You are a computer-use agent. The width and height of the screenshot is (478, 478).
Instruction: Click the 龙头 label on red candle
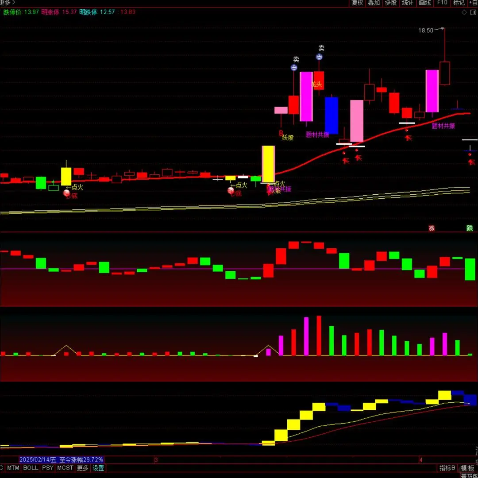click(x=317, y=84)
